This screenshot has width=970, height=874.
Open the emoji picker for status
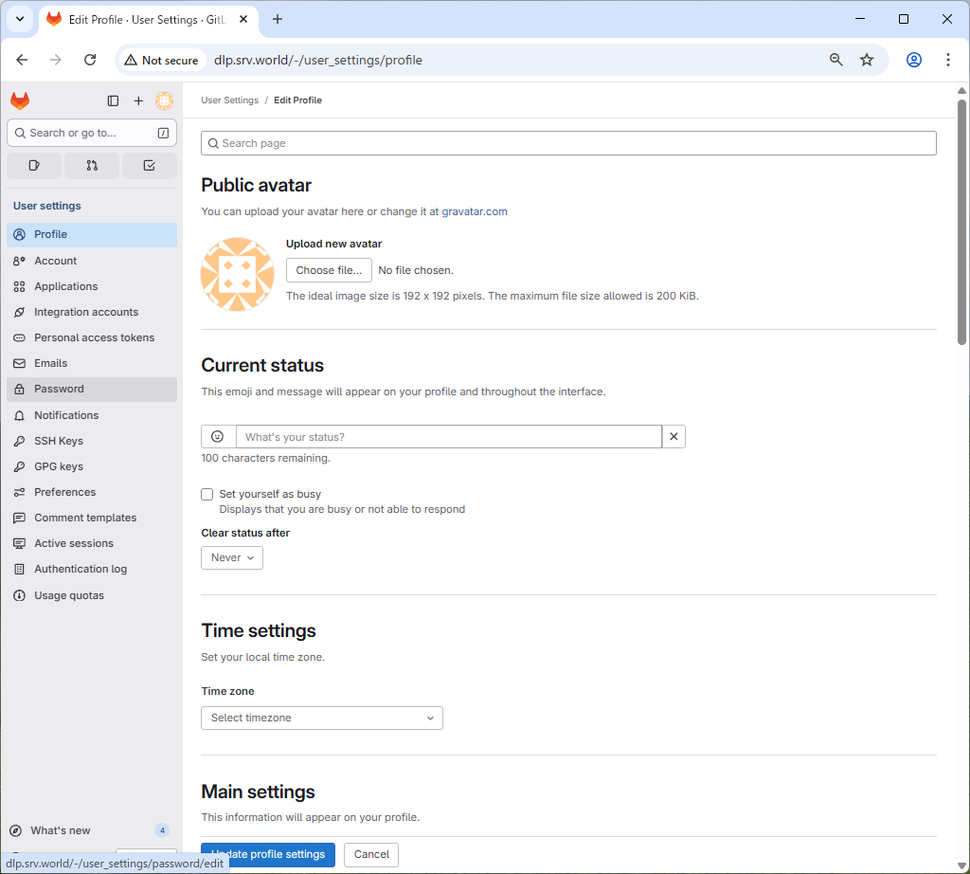coord(218,437)
